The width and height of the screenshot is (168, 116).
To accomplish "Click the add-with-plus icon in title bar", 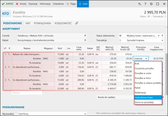I will pyautogui.click(x=140, y=4).
